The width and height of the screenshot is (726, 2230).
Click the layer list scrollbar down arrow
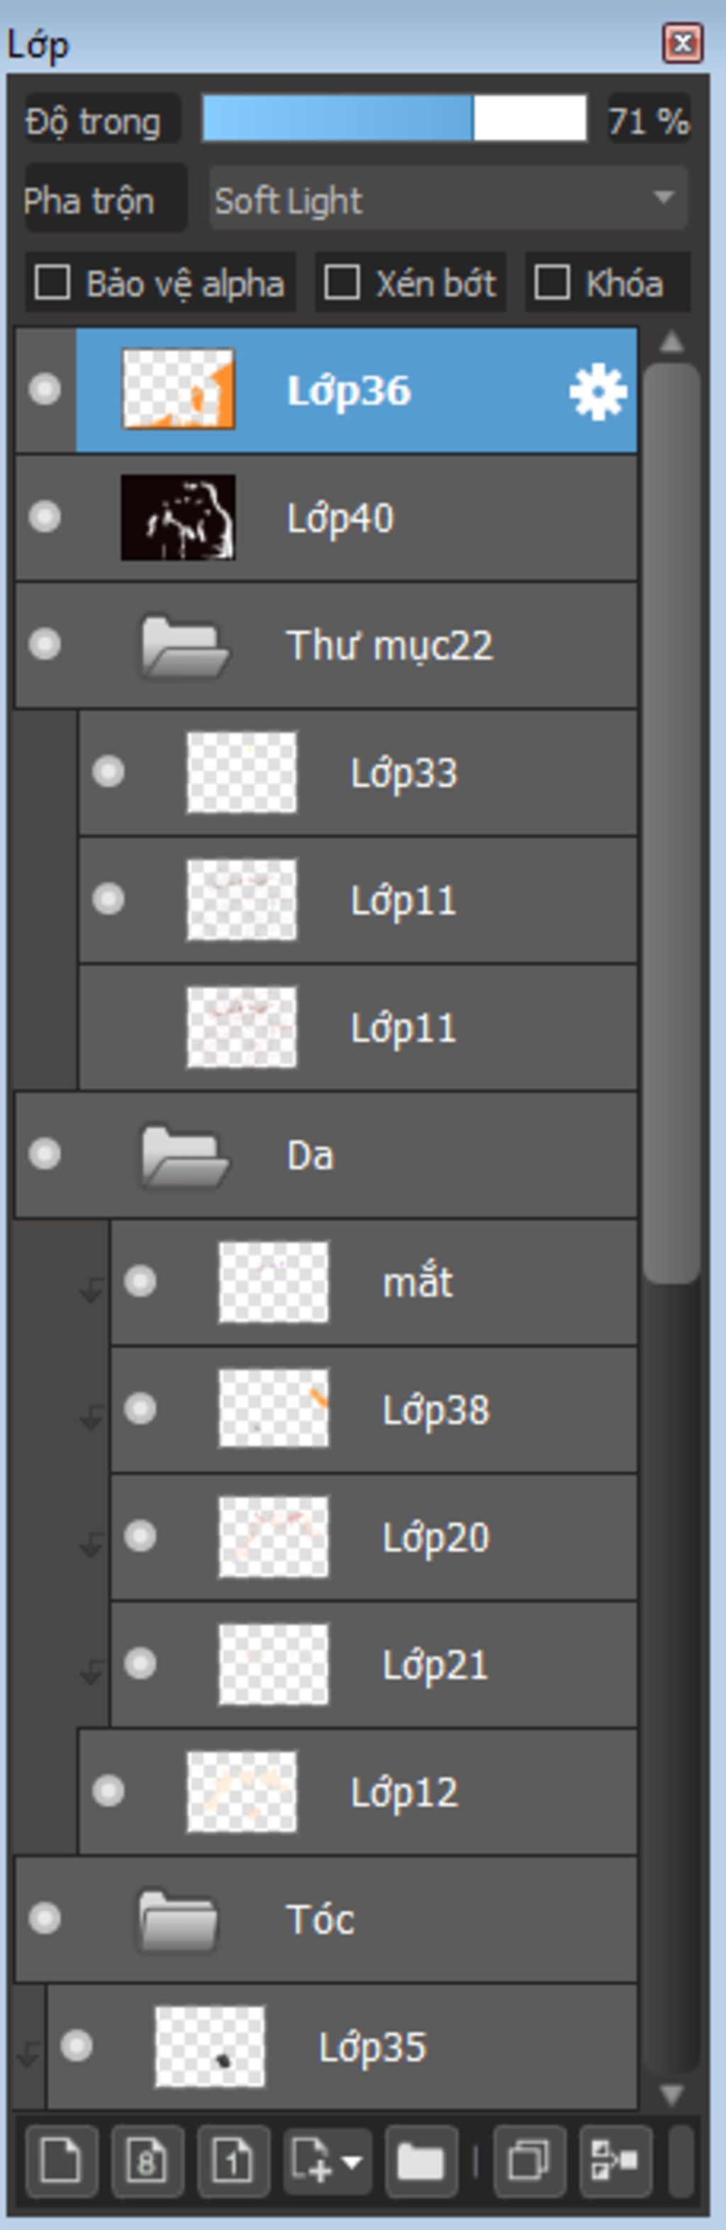671,2095
